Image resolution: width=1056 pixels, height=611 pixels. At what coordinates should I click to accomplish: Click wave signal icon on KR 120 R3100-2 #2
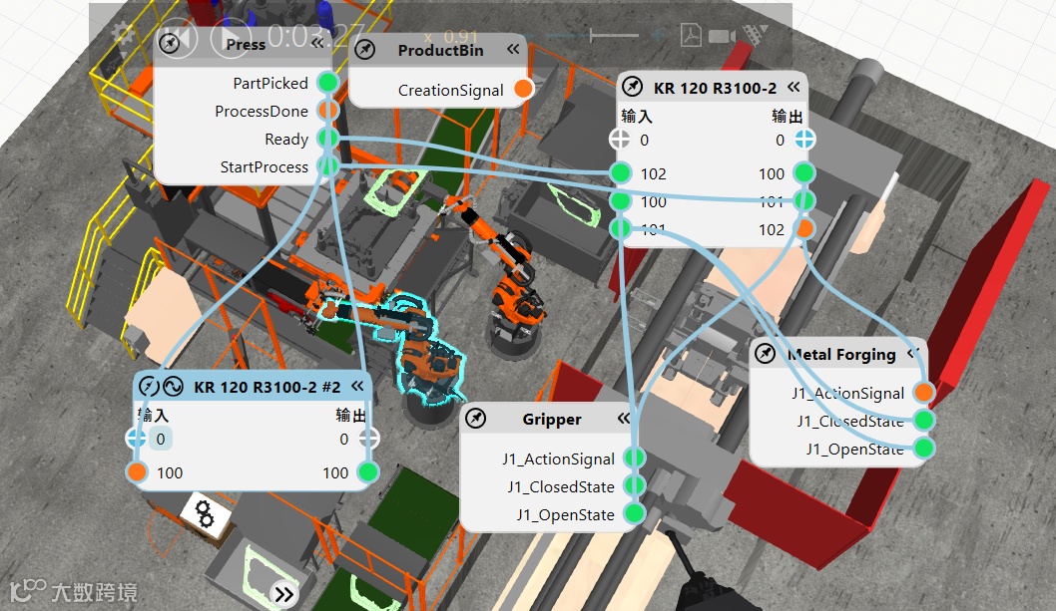coord(173,387)
